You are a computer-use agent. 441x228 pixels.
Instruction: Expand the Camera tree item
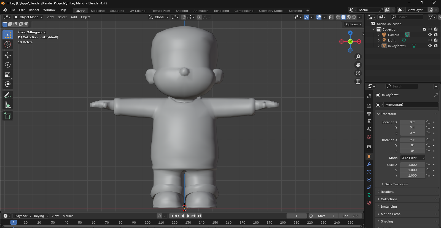coord(379,35)
